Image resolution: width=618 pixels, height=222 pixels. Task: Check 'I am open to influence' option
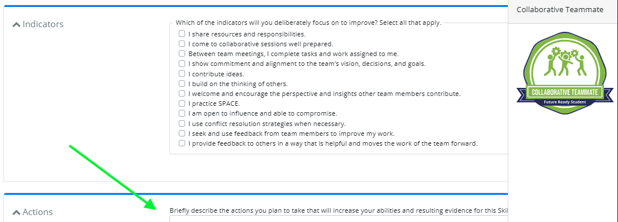[182, 113]
